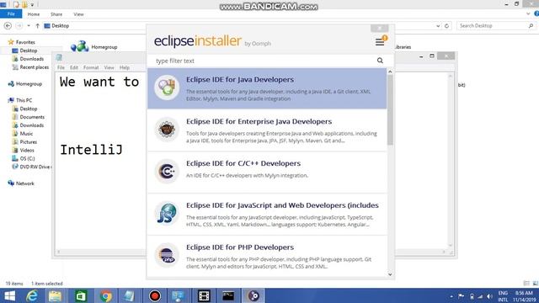This screenshot has width=539, height=303.
Task: Open File Explorer from taskbar
Action: 55,295
